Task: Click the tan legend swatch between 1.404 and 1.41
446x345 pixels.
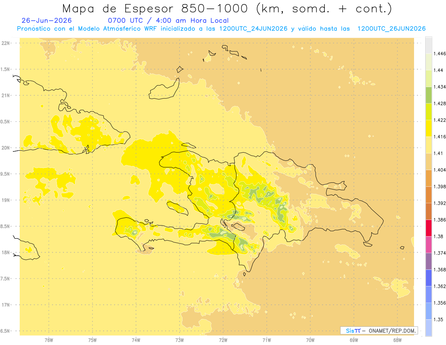Action: [x=429, y=162]
